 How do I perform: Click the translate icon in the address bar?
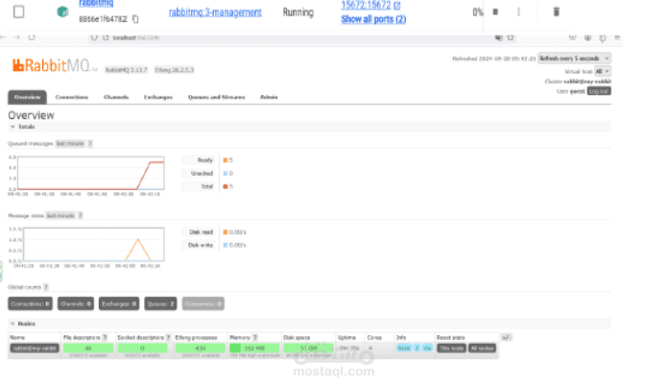pyautogui.click(x=498, y=37)
